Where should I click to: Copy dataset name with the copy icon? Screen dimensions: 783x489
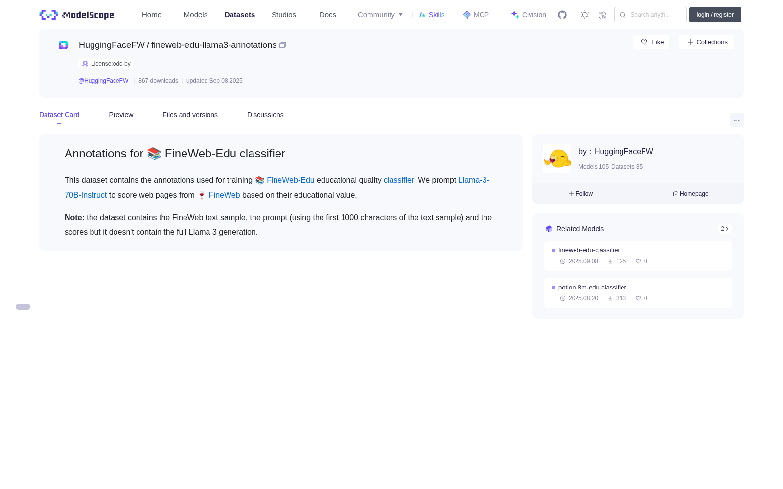[283, 45]
